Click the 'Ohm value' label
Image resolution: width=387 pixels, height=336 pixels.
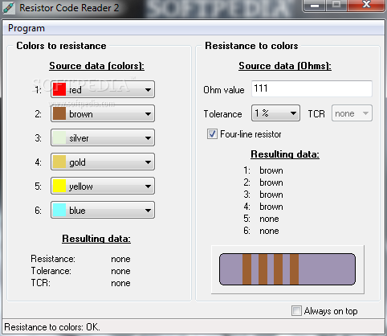coord(224,90)
